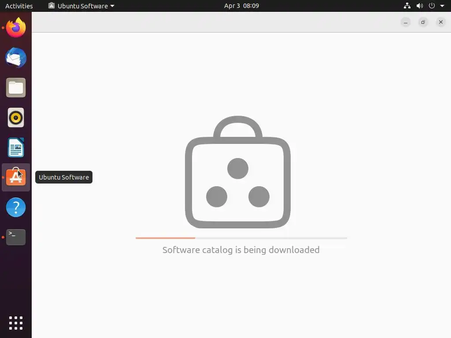
Task: Open the Activities overview
Action: point(19,6)
